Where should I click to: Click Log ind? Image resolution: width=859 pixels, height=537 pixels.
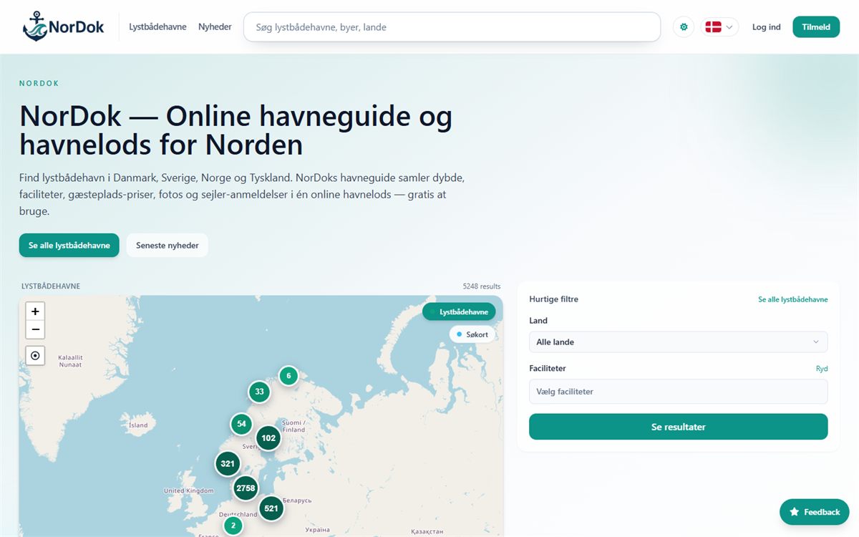tap(766, 27)
